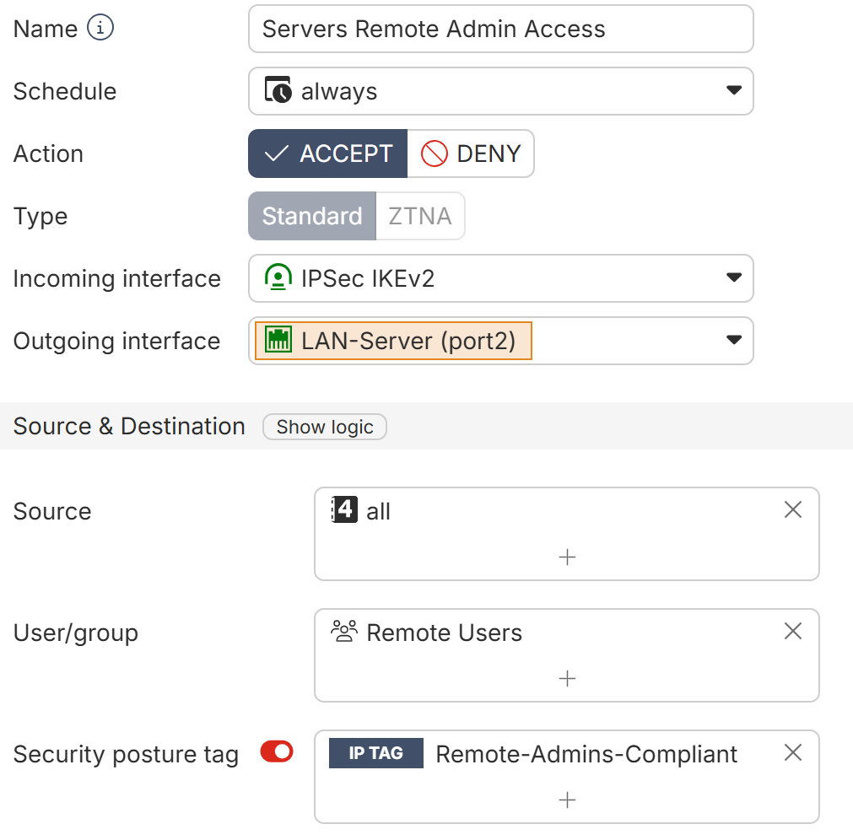The height and width of the screenshot is (840, 853).
Task: Click the schedule clock icon
Action: tap(278, 89)
